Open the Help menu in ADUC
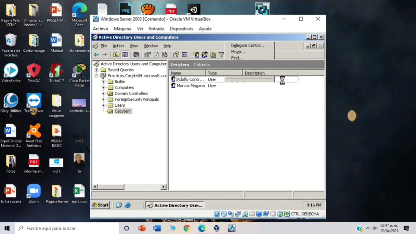This screenshot has width=416, height=234. (x=167, y=46)
